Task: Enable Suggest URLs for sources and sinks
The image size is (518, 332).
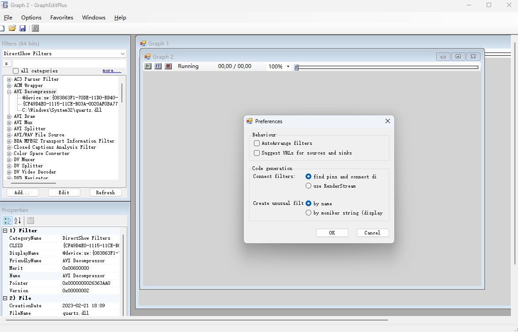Action: [257, 153]
